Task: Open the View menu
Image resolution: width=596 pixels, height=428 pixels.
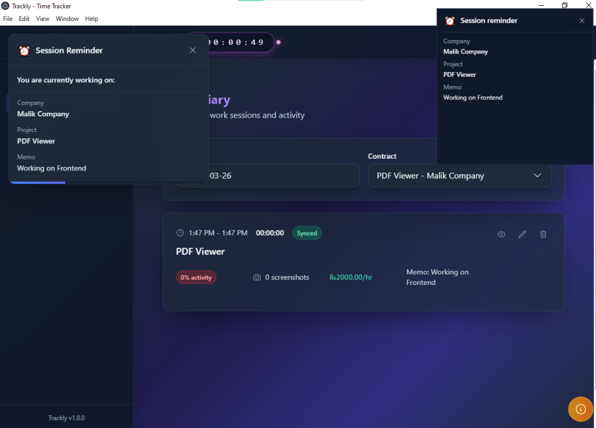Action: pyautogui.click(x=42, y=19)
